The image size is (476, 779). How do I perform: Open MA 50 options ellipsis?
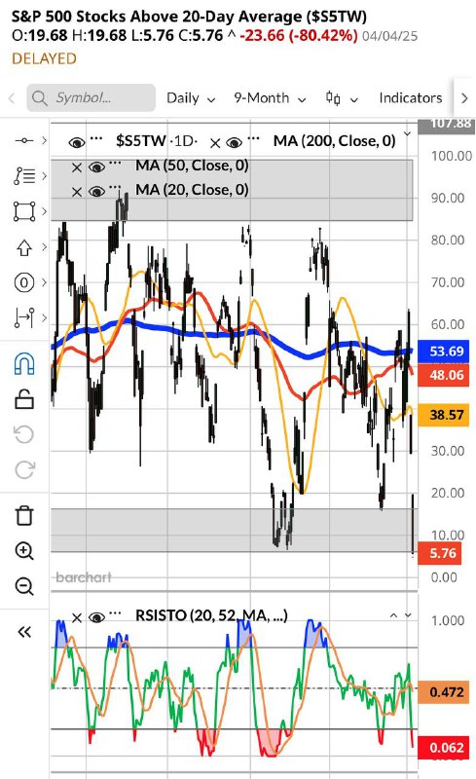[115, 163]
